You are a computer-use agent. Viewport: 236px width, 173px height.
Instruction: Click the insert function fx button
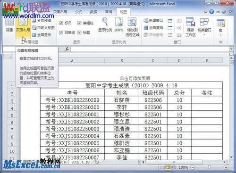67,49
